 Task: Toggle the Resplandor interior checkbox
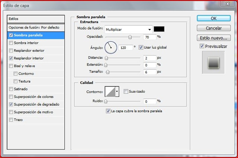click(11, 58)
